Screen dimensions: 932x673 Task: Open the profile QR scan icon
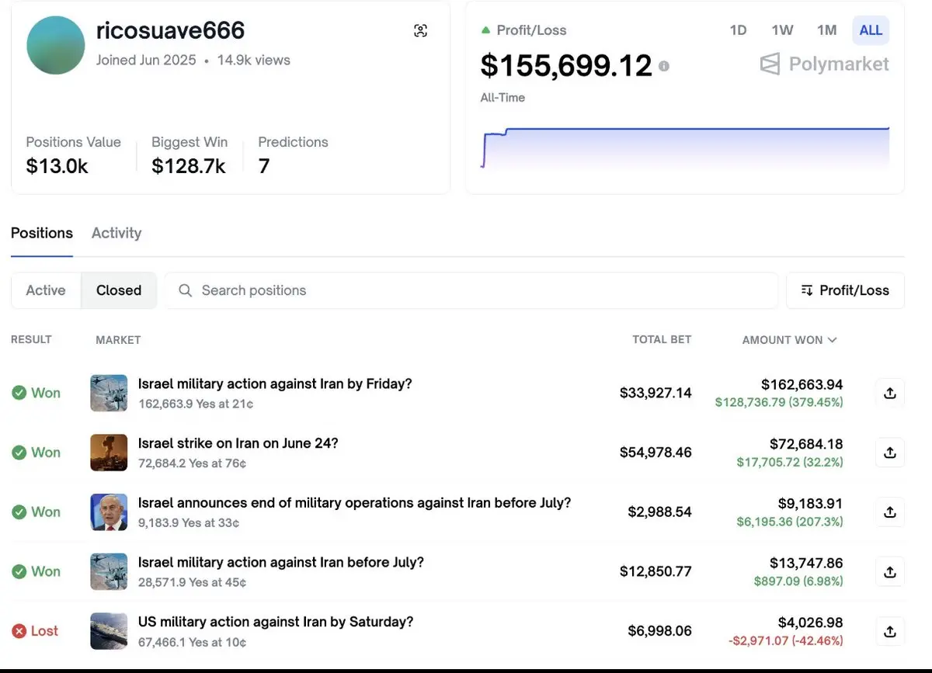pos(420,31)
